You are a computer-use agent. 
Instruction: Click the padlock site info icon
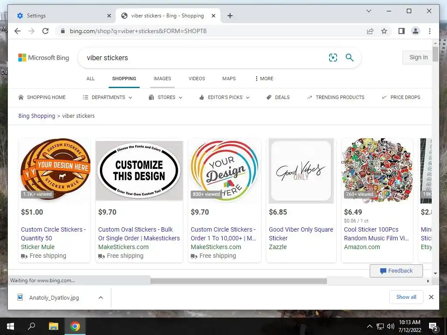tap(63, 31)
